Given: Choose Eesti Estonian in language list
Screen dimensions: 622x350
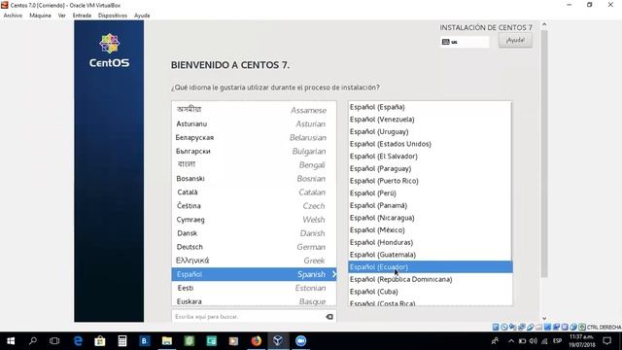Looking at the screenshot, I should click(x=254, y=288).
